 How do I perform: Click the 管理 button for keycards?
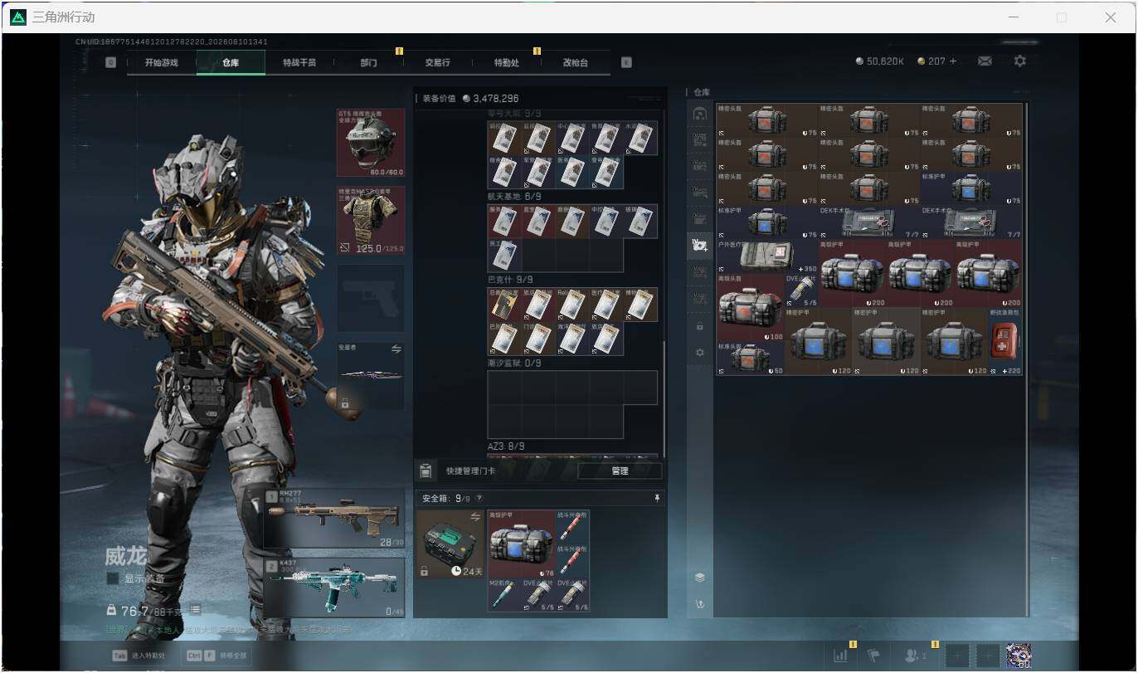pos(620,471)
